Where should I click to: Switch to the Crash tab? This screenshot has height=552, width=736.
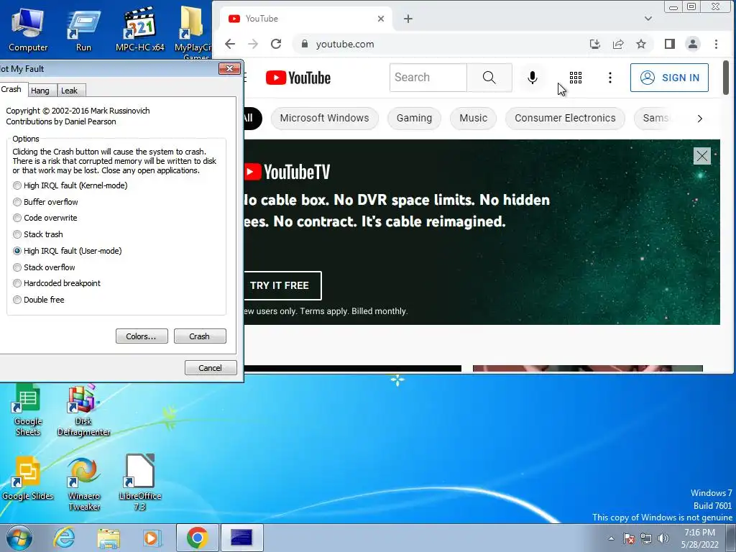tap(13, 89)
